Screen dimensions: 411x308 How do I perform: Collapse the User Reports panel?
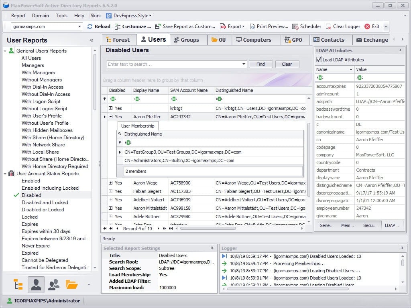tap(92, 40)
